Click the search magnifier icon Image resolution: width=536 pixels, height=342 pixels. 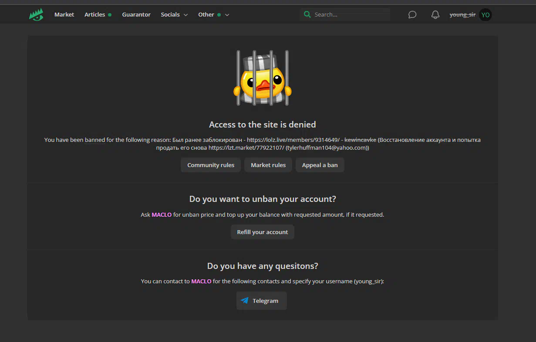point(307,14)
